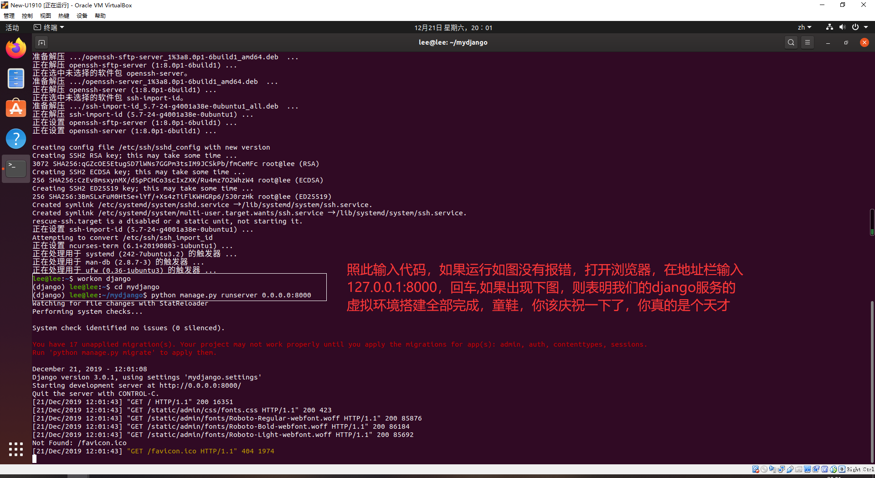Open the clock and calendar in top bar

453,28
